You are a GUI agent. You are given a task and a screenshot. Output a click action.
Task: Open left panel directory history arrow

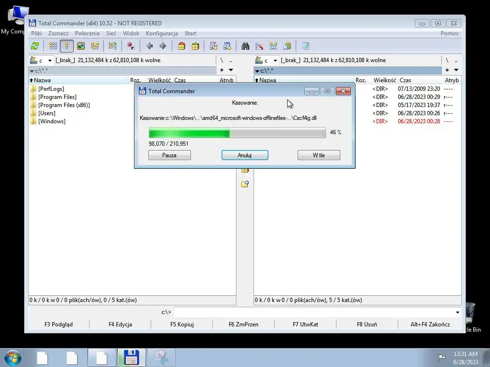(x=231, y=70)
